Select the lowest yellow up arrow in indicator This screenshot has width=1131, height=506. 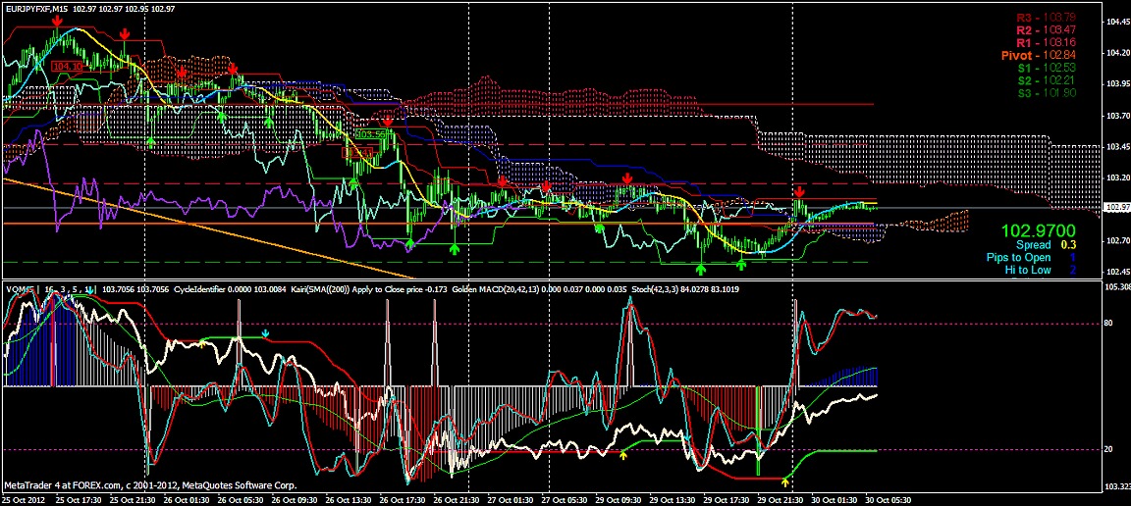[783, 481]
